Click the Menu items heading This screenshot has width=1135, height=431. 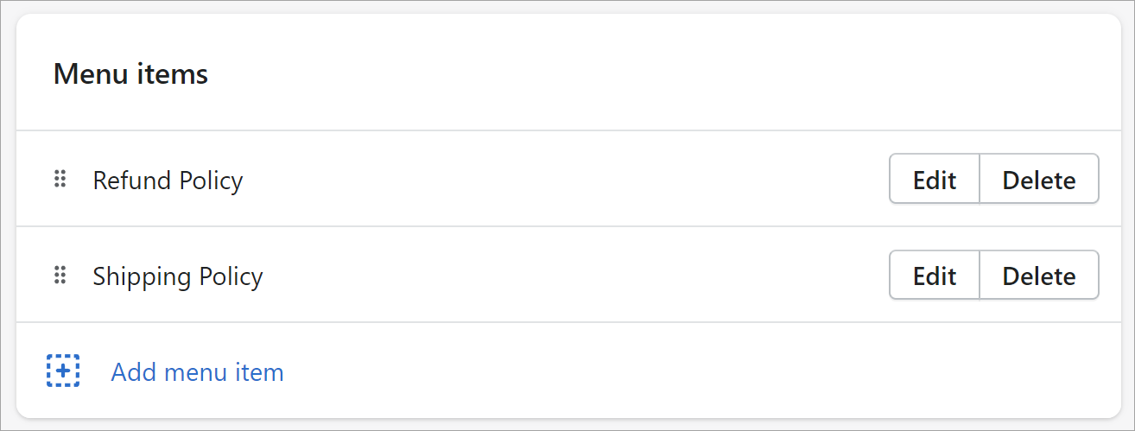click(130, 74)
